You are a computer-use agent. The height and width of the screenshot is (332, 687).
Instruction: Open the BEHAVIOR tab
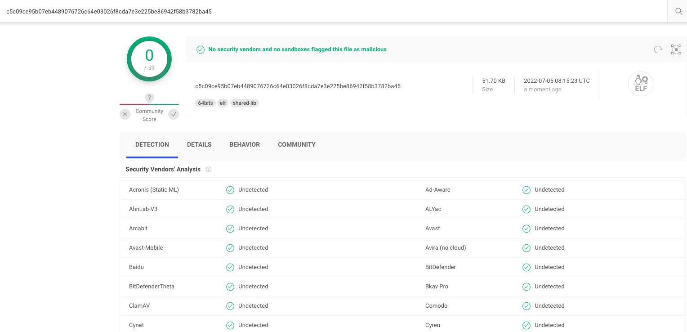point(245,144)
